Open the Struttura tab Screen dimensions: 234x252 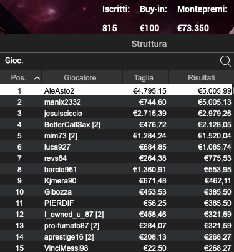pyautogui.click(x=149, y=44)
